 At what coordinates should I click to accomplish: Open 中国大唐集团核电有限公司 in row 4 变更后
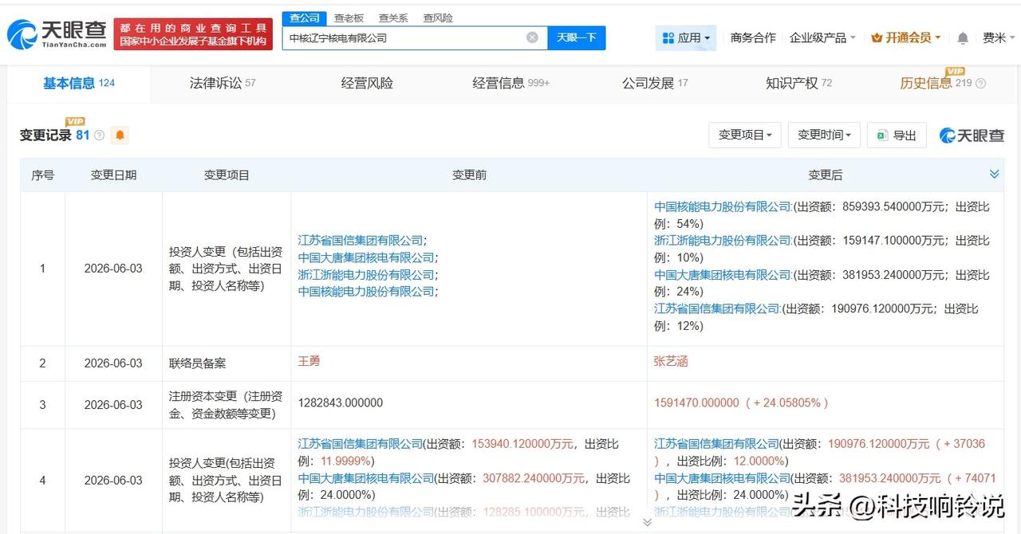tap(723, 478)
